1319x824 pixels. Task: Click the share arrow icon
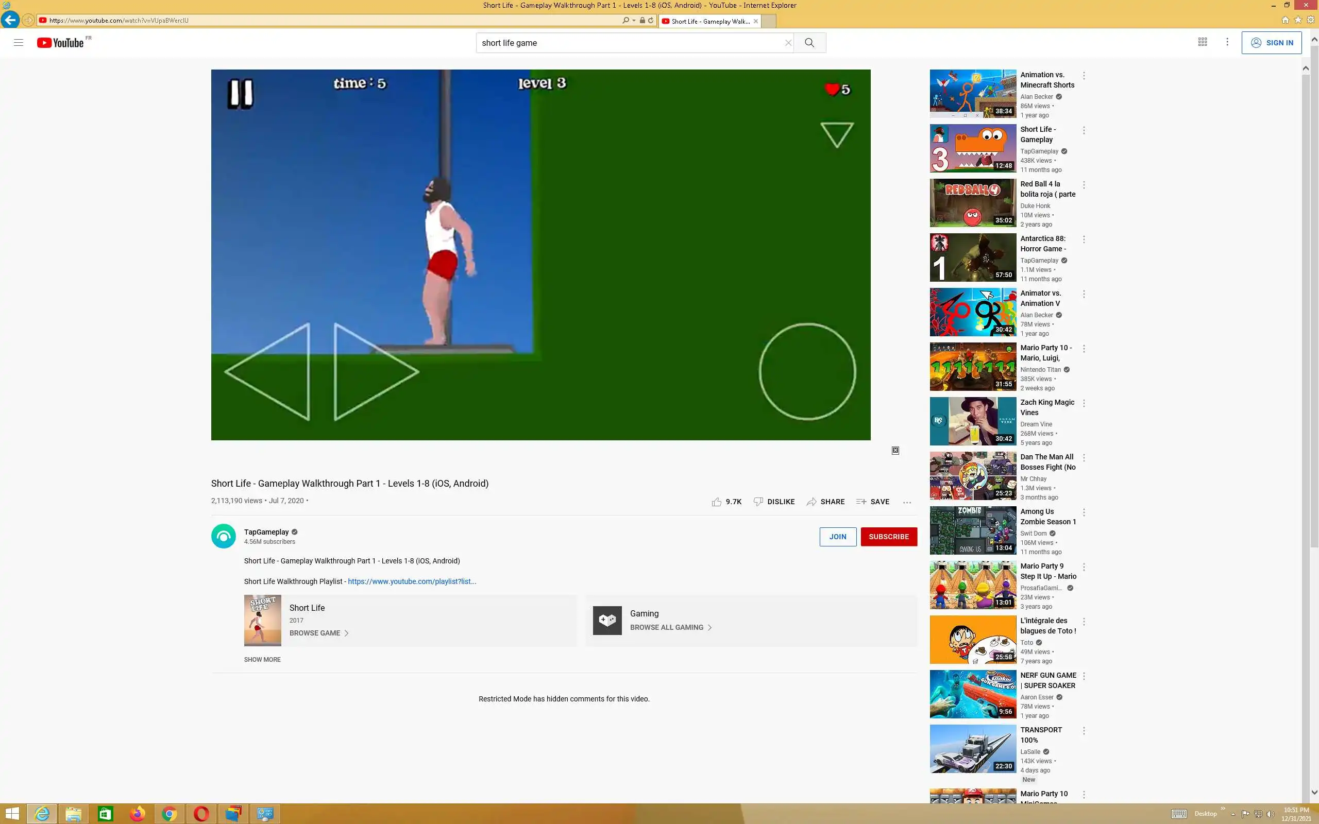[x=811, y=502]
